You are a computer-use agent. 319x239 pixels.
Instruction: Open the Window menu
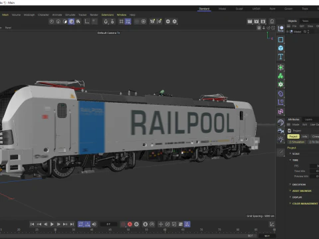tap(122, 15)
